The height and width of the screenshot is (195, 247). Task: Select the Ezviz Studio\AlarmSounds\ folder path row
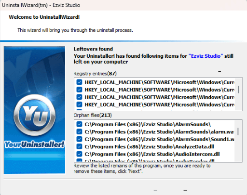point(148,124)
